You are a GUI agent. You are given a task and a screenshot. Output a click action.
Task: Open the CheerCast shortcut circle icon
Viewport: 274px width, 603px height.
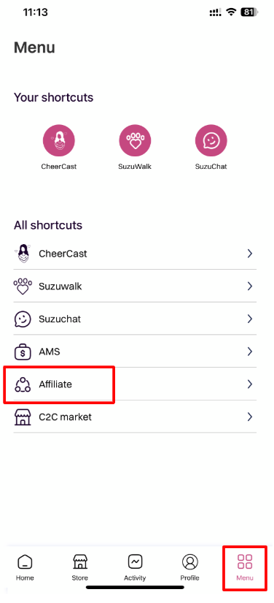[58, 140]
